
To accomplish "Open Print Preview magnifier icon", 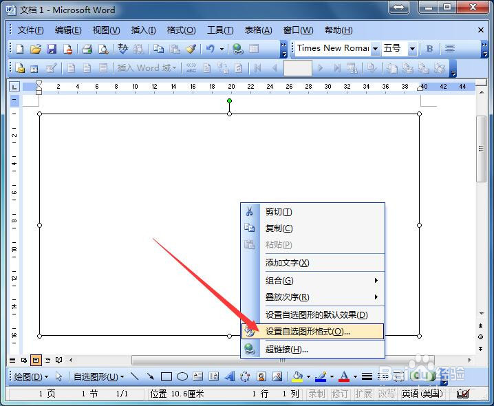I will (x=103, y=49).
